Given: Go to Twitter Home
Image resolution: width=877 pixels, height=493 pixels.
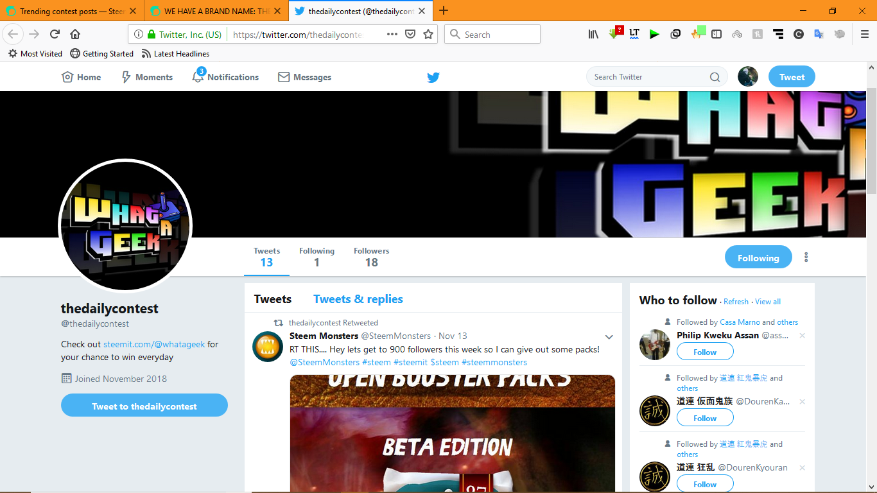Looking at the screenshot, I should coord(81,77).
